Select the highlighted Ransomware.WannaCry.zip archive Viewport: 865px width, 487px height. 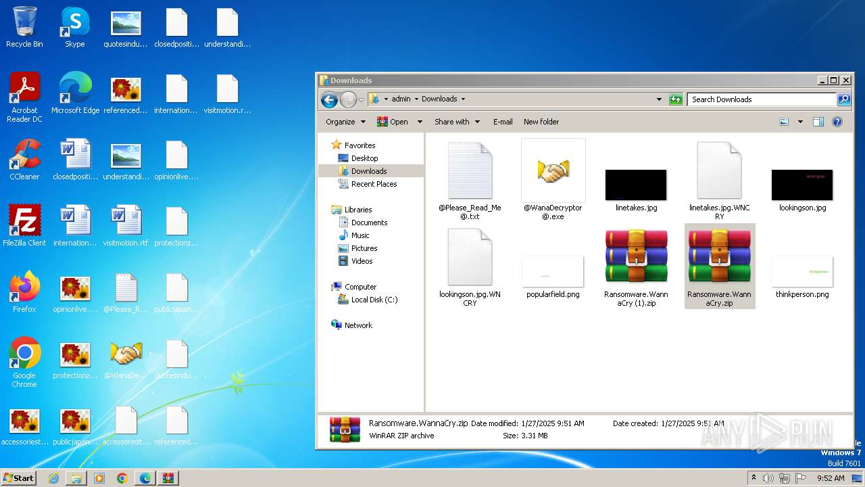click(x=719, y=267)
